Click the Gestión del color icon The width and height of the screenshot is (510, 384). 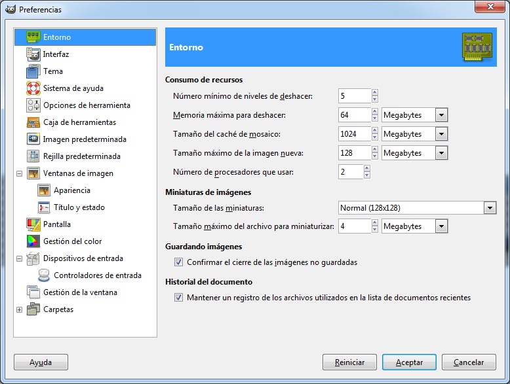(33, 241)
